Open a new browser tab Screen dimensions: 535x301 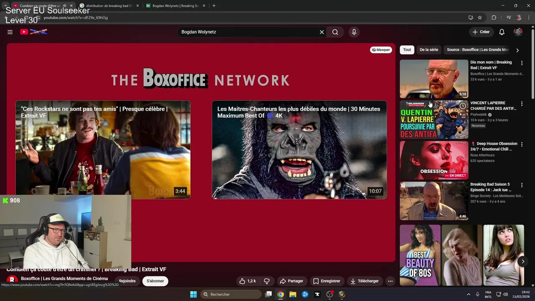[x=214, y=5]
